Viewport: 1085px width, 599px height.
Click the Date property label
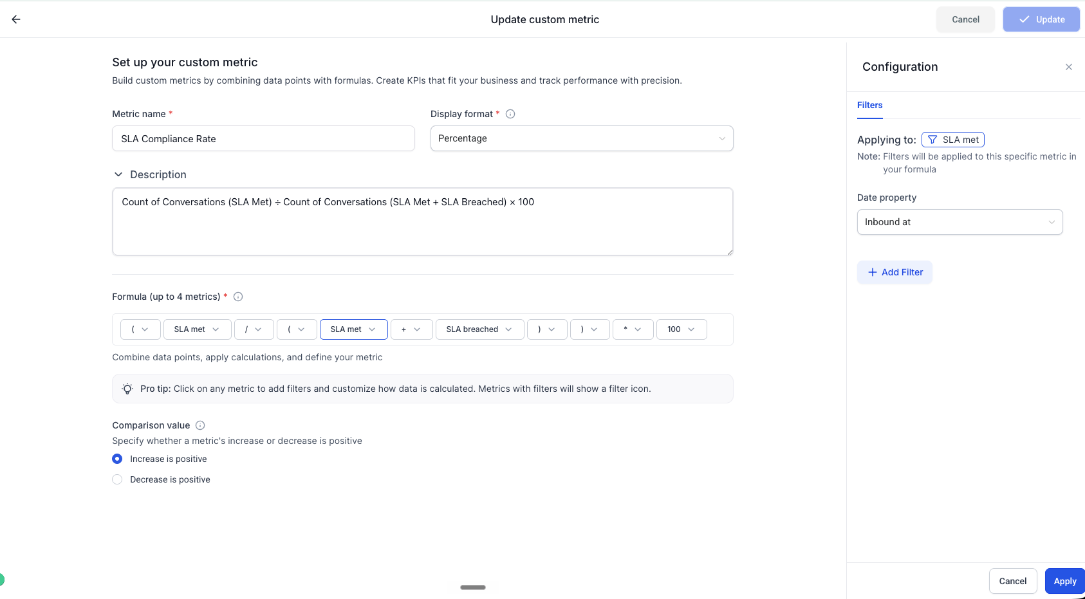887,198
